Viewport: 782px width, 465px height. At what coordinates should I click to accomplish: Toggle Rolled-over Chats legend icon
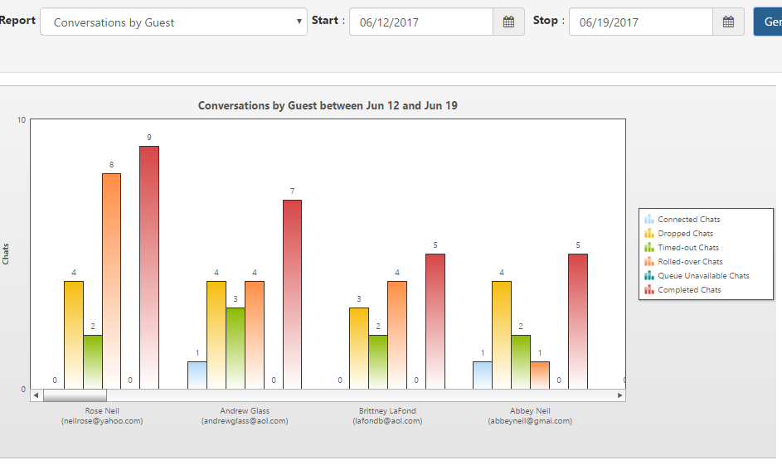click(x=648, y=262)
